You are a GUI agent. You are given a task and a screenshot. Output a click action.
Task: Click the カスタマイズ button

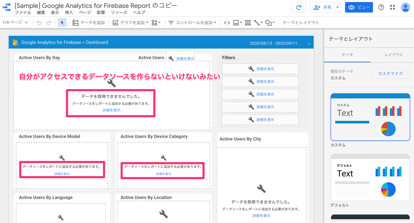(x=390, y=74)
